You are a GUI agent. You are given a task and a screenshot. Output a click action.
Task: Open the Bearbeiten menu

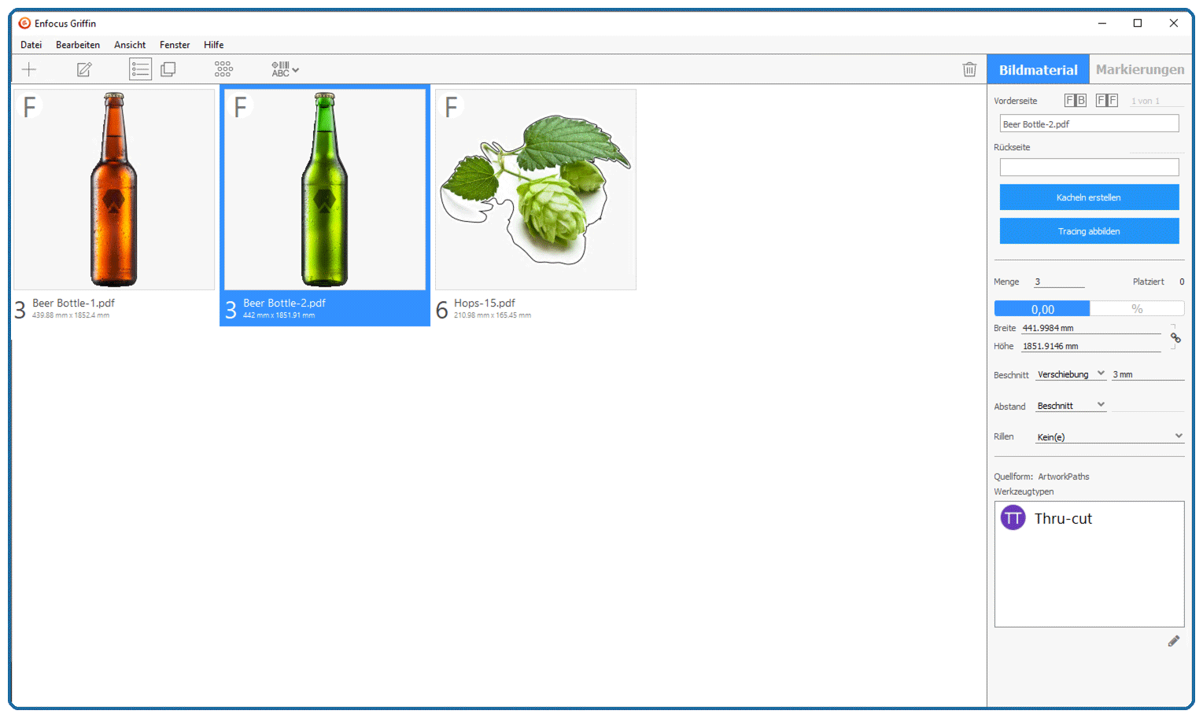tap(77, 45)
